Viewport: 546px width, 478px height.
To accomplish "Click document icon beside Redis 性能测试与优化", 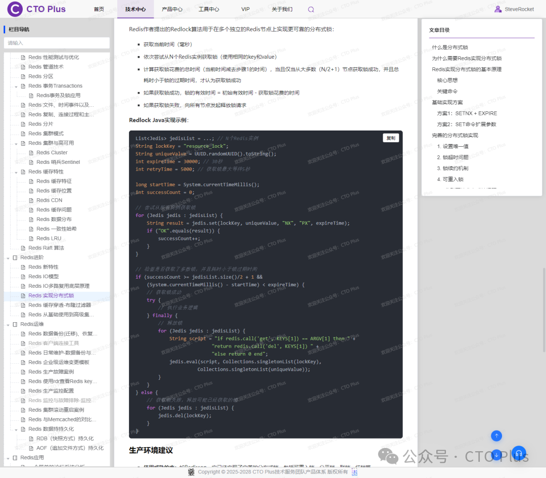I will point(23,57).
